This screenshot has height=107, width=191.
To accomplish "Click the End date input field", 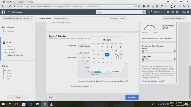I will pos(99,72).
